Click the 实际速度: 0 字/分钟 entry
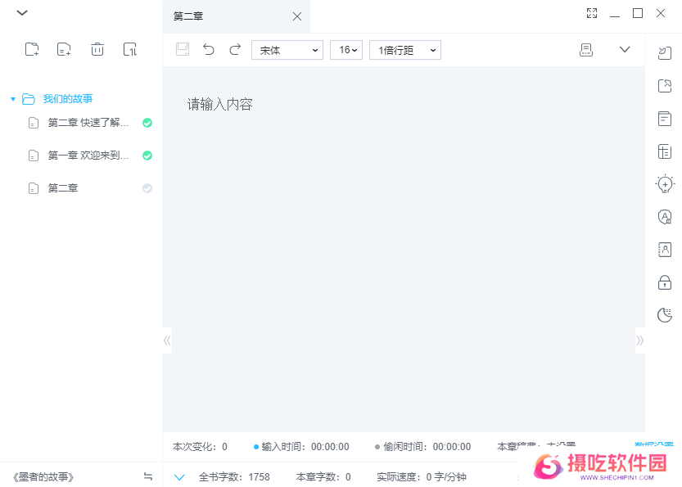682x487 pixels. pyautogui.click(x=422, y=477)
